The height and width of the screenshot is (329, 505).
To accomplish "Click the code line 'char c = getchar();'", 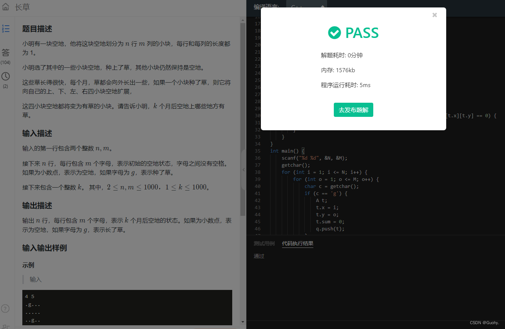I will (x=332, y=186).
